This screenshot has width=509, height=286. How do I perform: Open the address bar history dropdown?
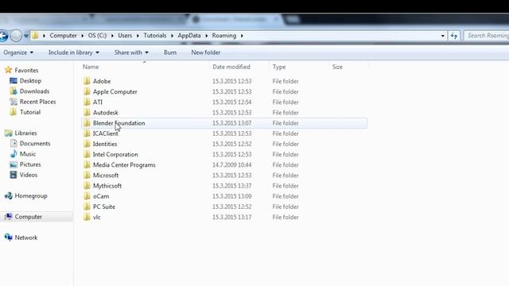click(442, 36)
